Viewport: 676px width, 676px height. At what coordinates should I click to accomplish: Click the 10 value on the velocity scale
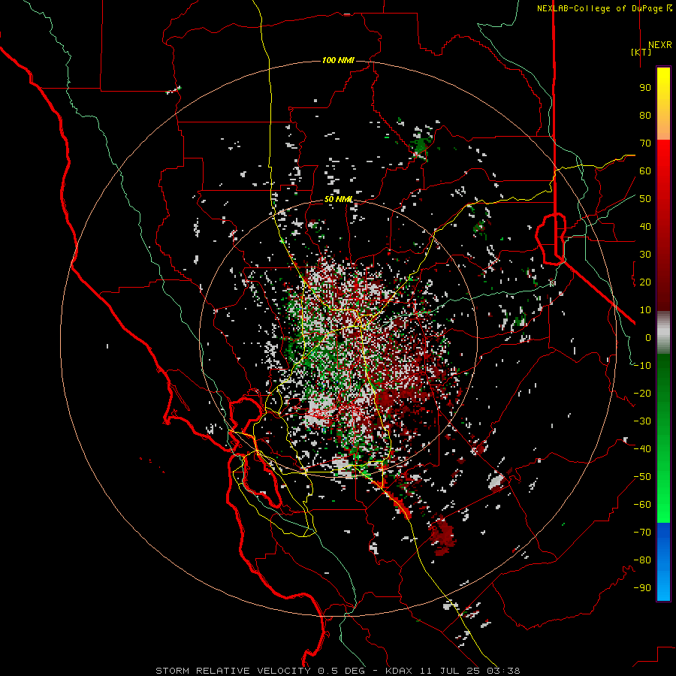(x=645, y=310)
